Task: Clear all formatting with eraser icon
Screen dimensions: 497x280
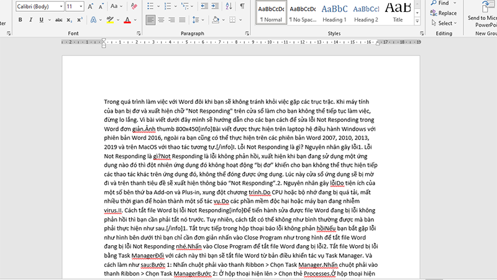Action: 133,6
